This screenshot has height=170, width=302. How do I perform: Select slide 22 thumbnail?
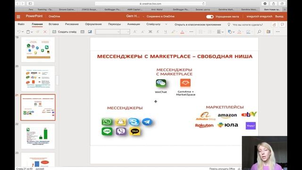(38, 136)
